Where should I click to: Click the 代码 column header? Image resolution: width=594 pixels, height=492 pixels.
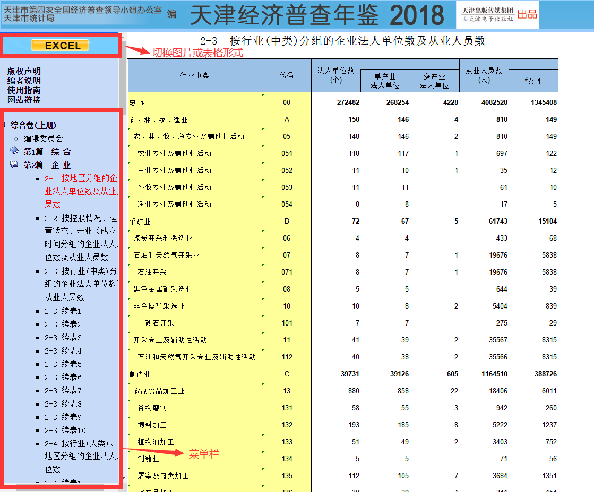287,75
